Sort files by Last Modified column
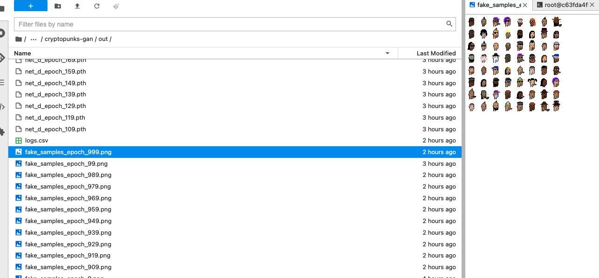This screenshot has width=599, height=278. tap(436, 53)
